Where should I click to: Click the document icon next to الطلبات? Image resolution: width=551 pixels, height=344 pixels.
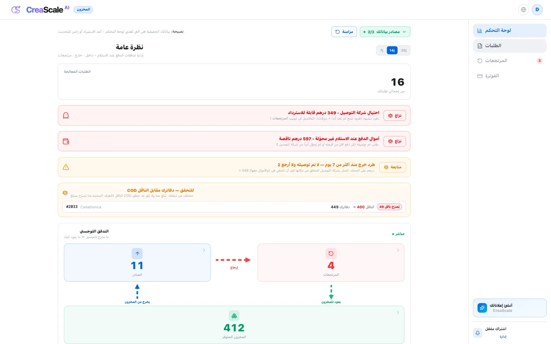click(x=480, y=46)
